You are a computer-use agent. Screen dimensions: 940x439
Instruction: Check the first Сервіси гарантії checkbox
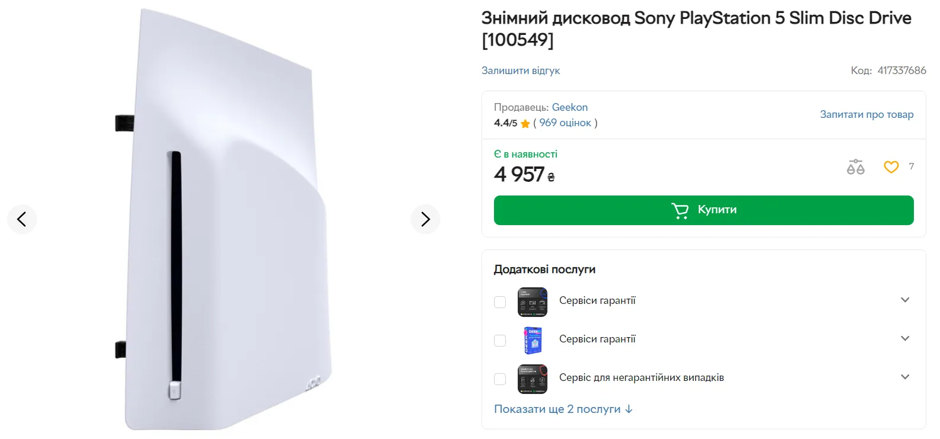click(500, 302)
